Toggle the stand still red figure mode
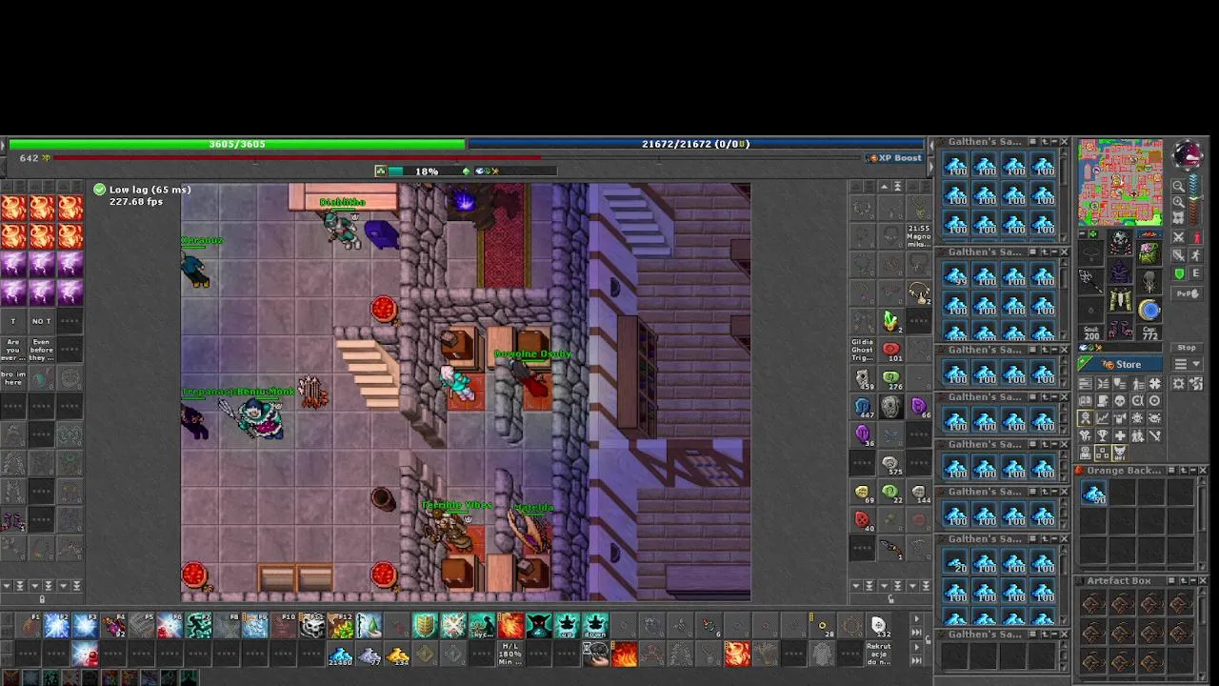The image size is (1219, 686). [x=1195, y=237]
